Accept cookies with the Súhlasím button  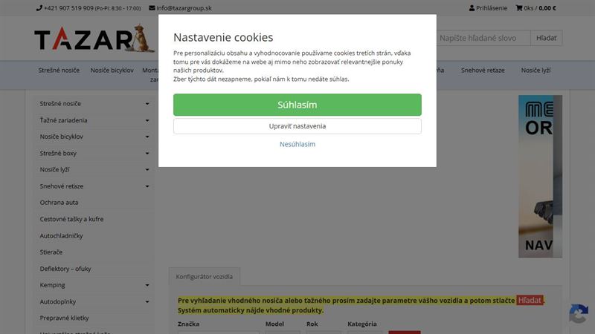pos(297,105)
